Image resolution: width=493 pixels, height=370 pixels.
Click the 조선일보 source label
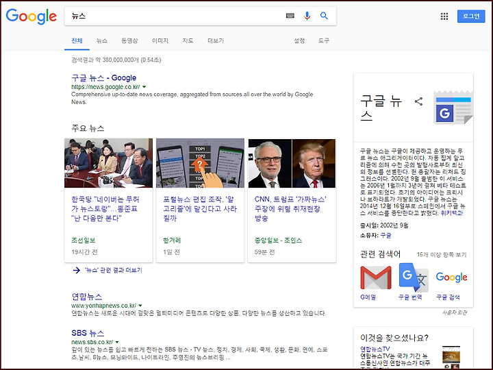click(x=84, y=241)
